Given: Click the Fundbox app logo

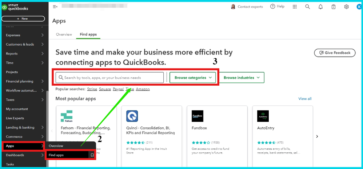Looking at the screenshot, I should tap(198, 116).
